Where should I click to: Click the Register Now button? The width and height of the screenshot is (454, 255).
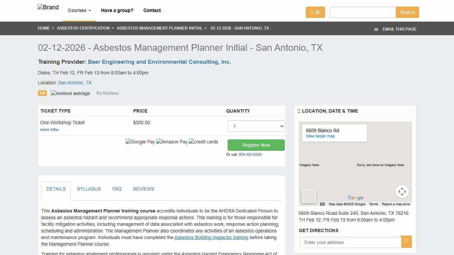[256, 145]
